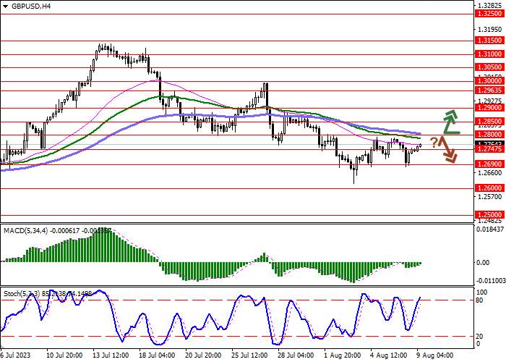Viewport: 506px width, 362px height.
Task: Click the 100 level on Stochastic scale
Action: [x=482, y=292]
